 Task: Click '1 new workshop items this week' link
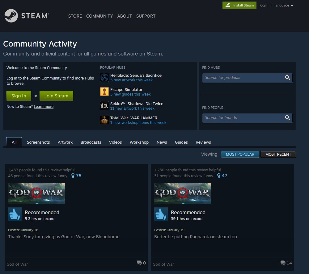138,122
